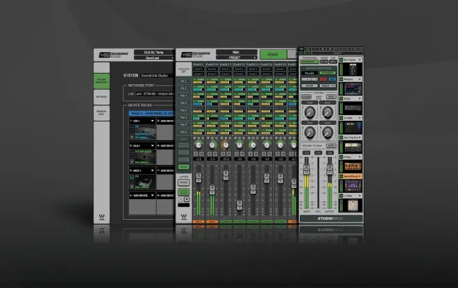The height and width of the screenshot is (288, 458).
Task: Mute the Audio 10 channel
Action: click(x=215, y=153)
